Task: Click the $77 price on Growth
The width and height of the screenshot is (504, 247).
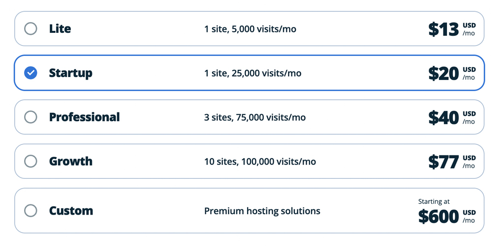Action: point(443,162)
